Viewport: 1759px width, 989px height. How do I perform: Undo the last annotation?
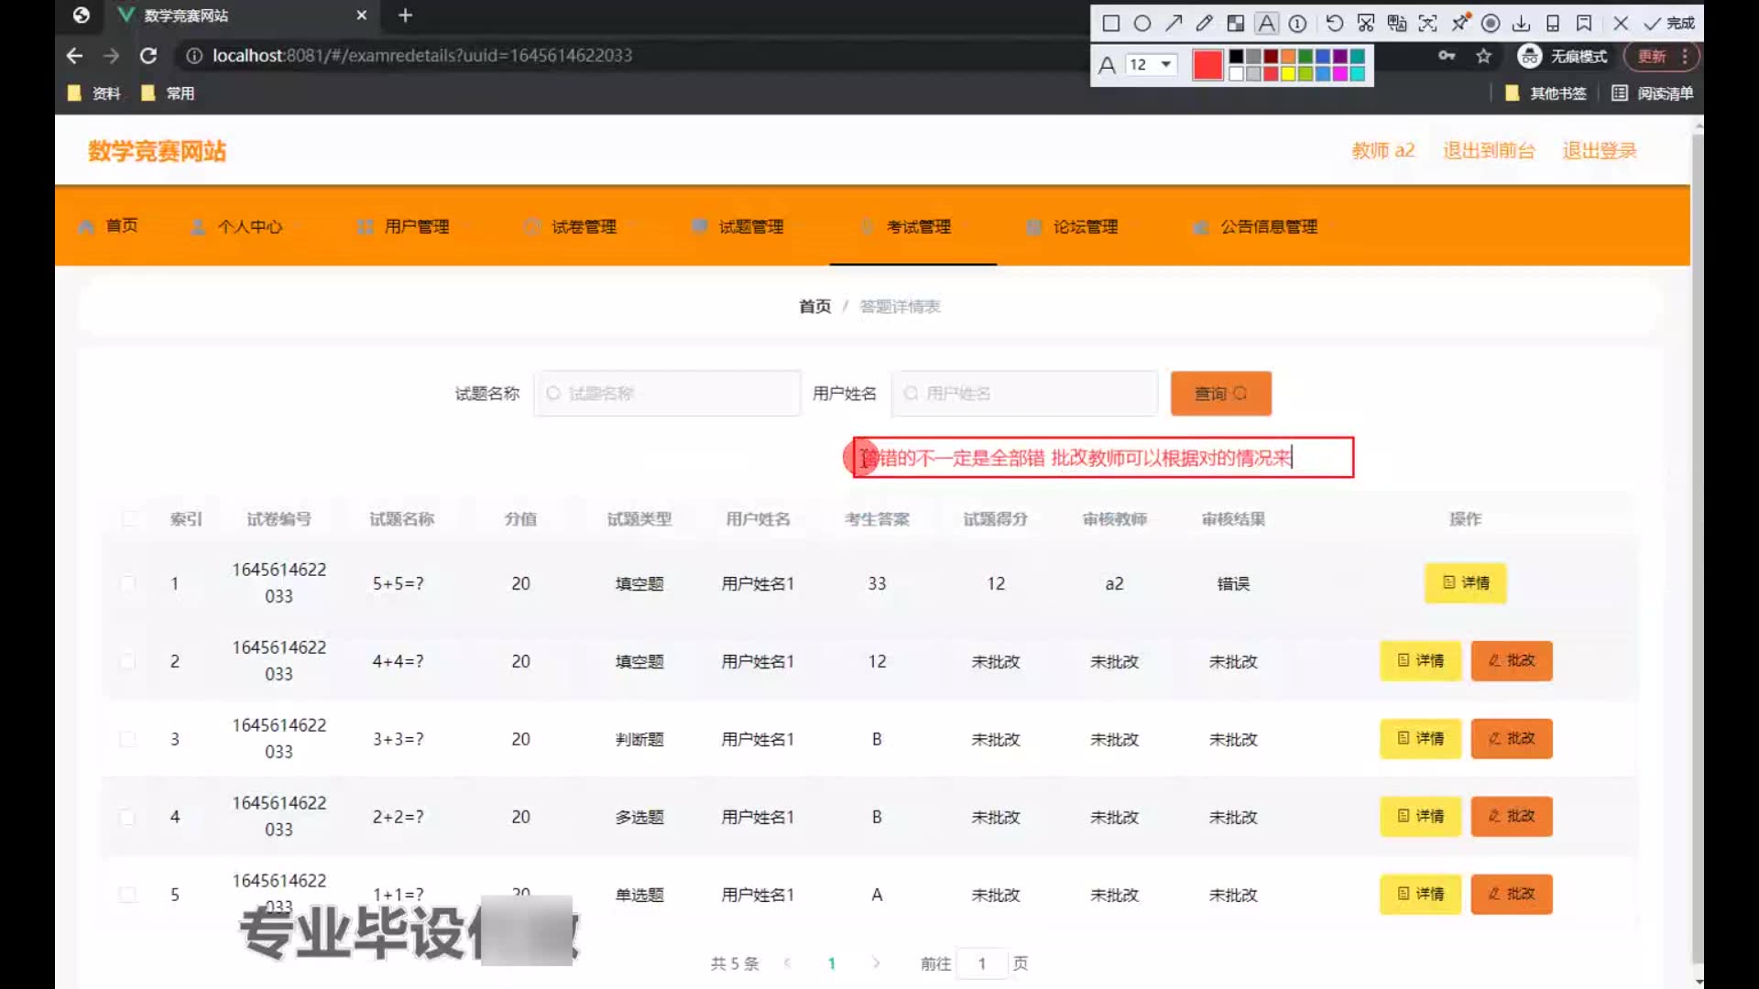pos(1335,24)
